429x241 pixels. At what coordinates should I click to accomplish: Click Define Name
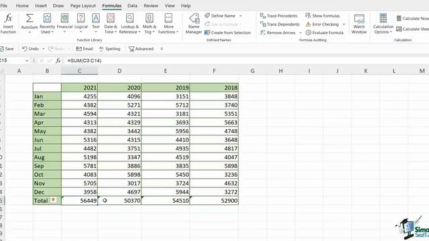(x=221, y=16)
